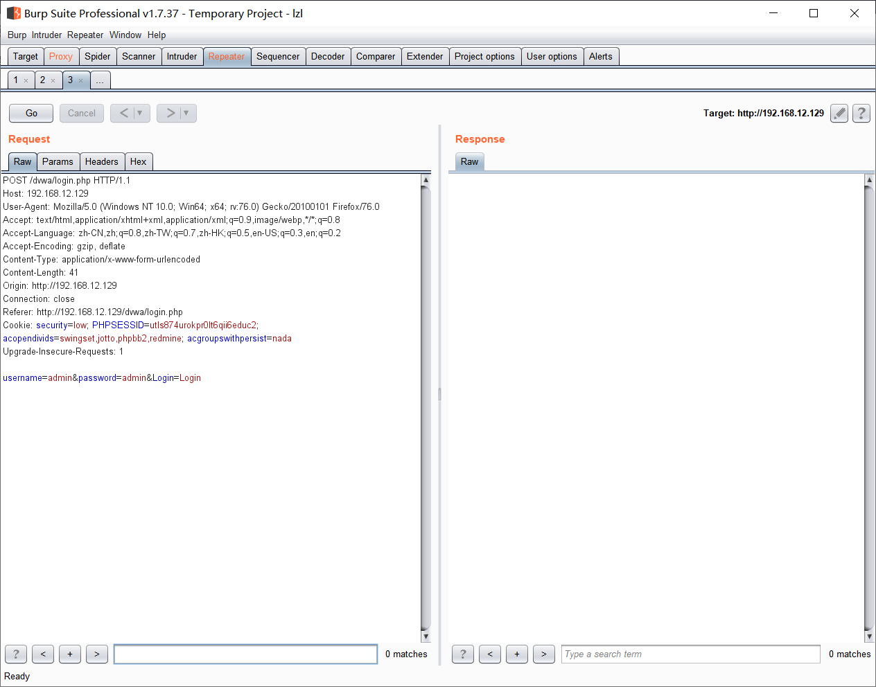Show request Params tab
This screenshot has width=876, height=687.
point(58,161)
